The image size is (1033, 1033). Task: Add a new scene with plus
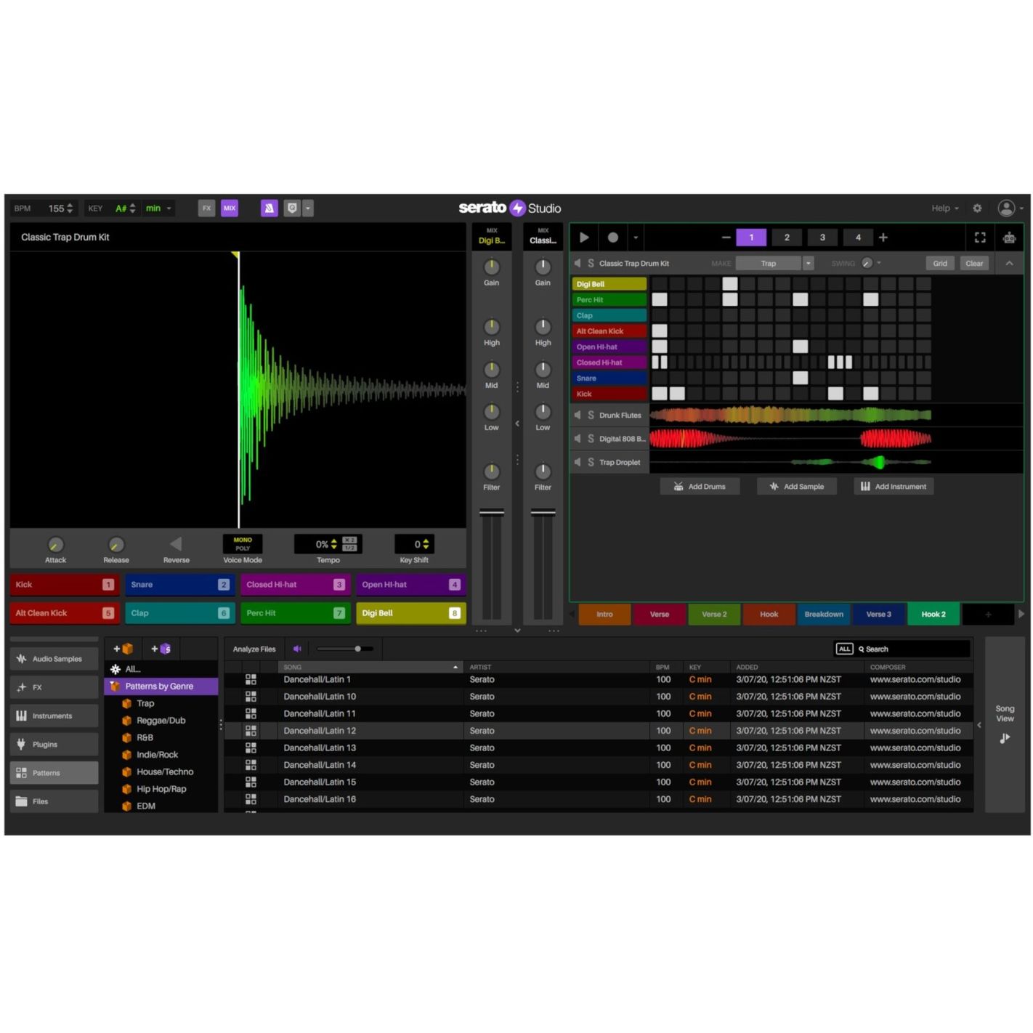click(x=988, y=615)
